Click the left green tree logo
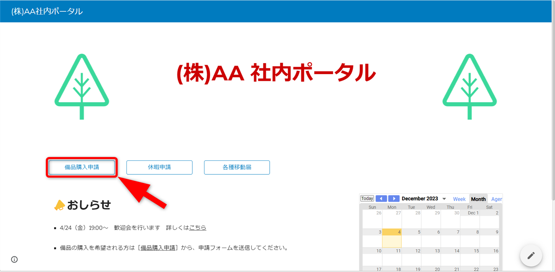Viewport: 555px width, 272px height. [x=82, y=87]
